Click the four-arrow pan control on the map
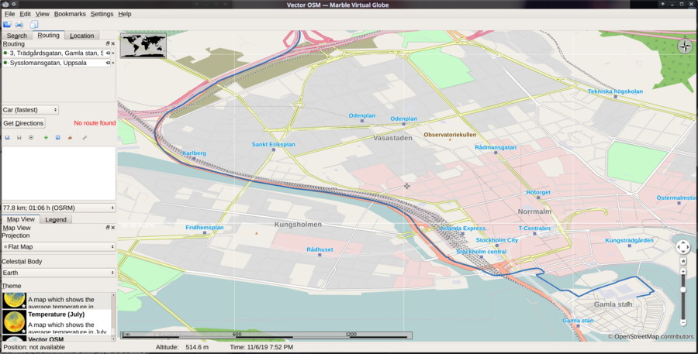 click(683, 247)
